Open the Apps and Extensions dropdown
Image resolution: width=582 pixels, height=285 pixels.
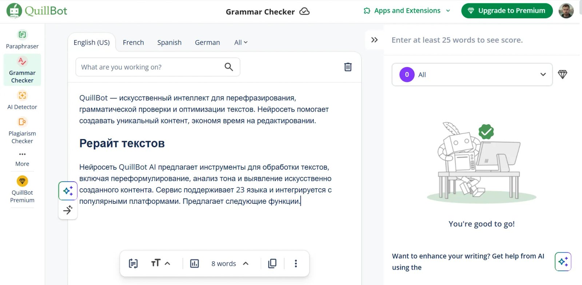point(407,11)
